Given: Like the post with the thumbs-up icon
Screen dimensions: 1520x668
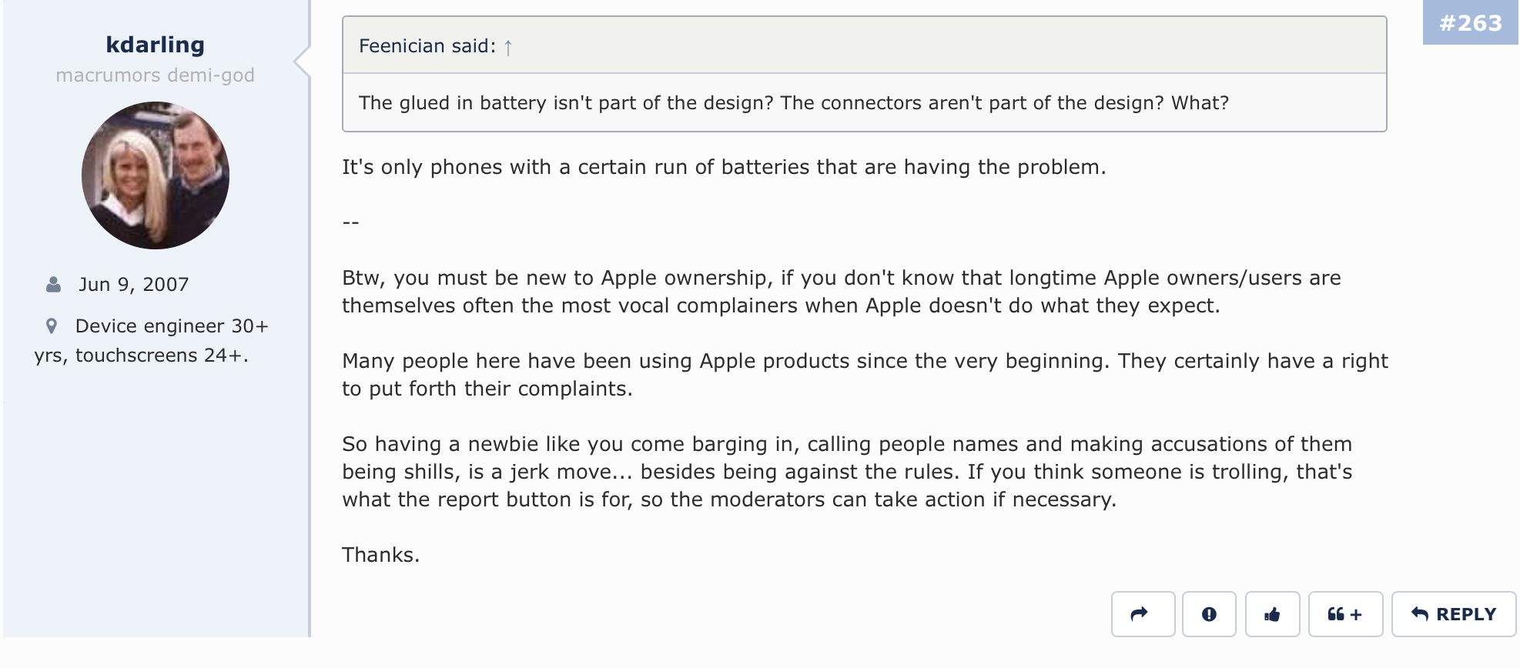Looking at the screenshot, I should (1272, 614).
